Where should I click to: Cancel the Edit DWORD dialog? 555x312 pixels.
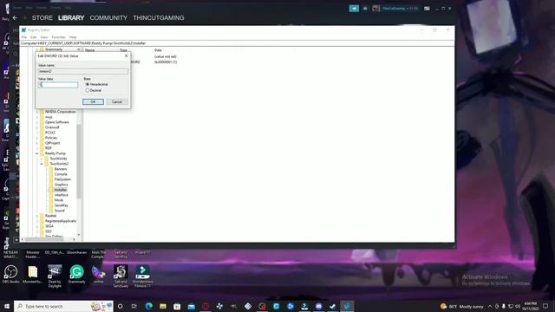117,102
